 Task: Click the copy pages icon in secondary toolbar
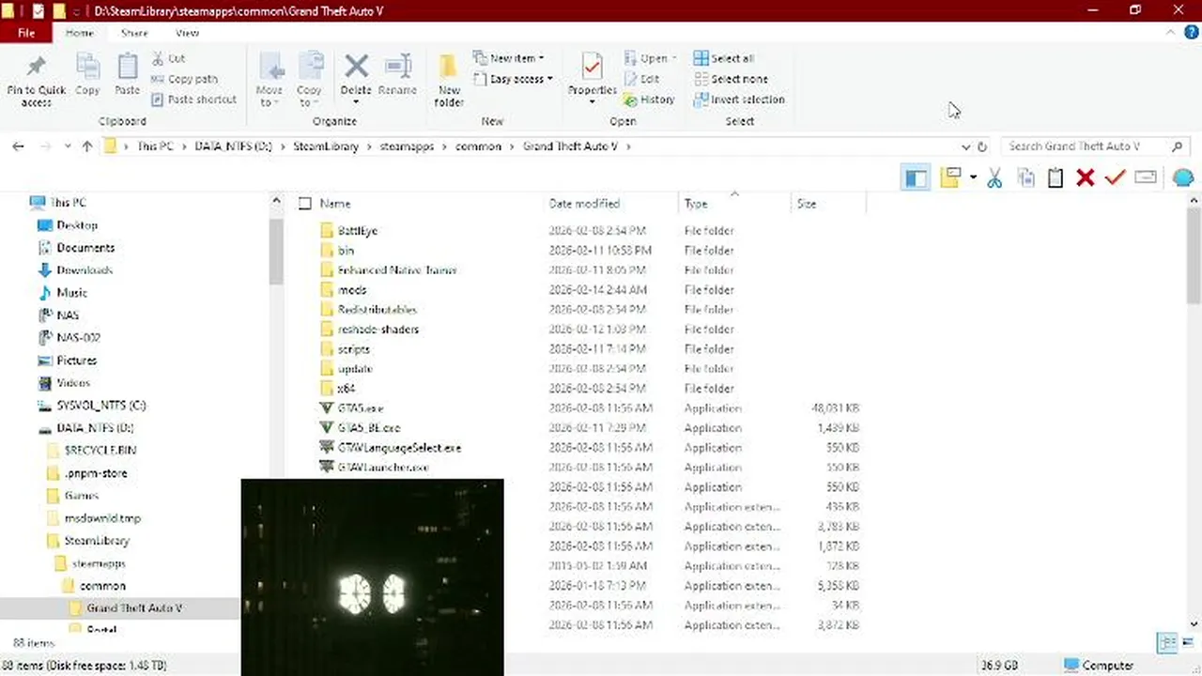point(1025,177)
